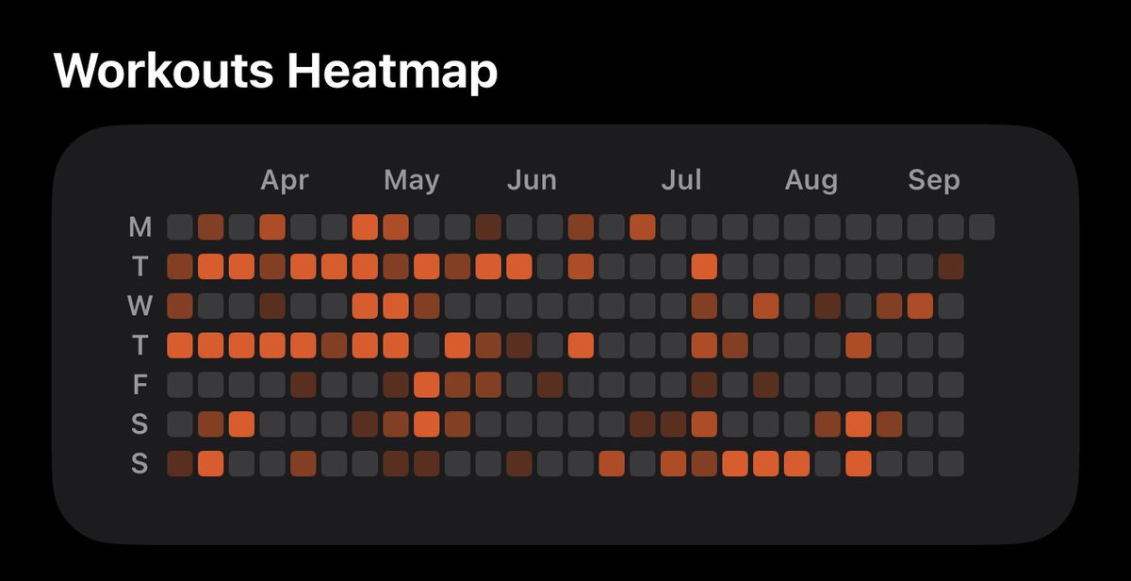
Task: Select the Jul month label
Action: [x=681, y=180]
